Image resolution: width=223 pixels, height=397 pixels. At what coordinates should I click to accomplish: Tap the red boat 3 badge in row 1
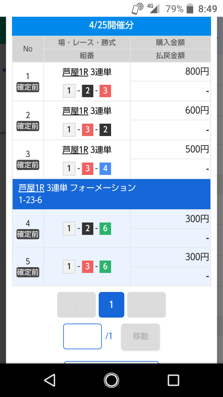(105, 91)
